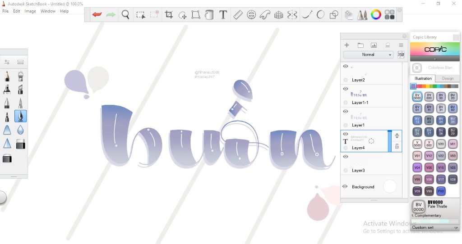Collapse the Copic banner expander arrow
Viewport: 462px width, 244px height.
435,59
